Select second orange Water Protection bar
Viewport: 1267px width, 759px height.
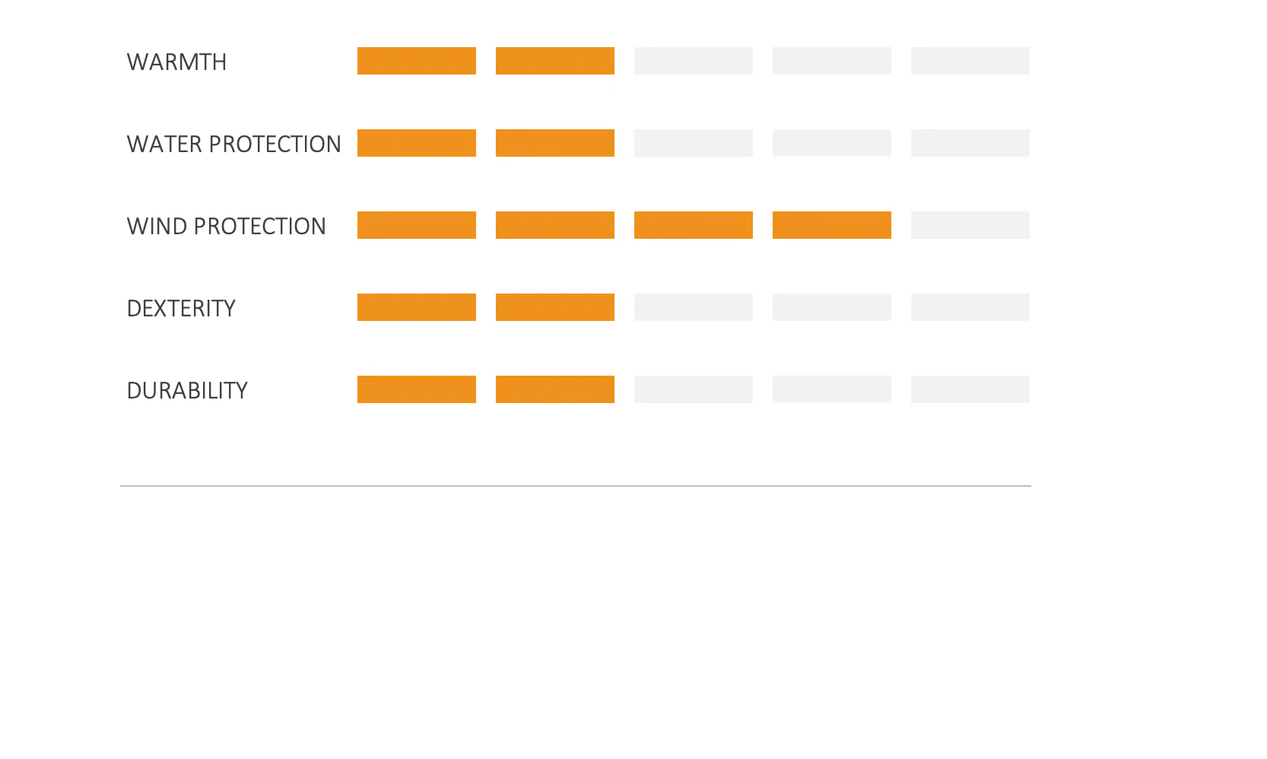[555, 143]
